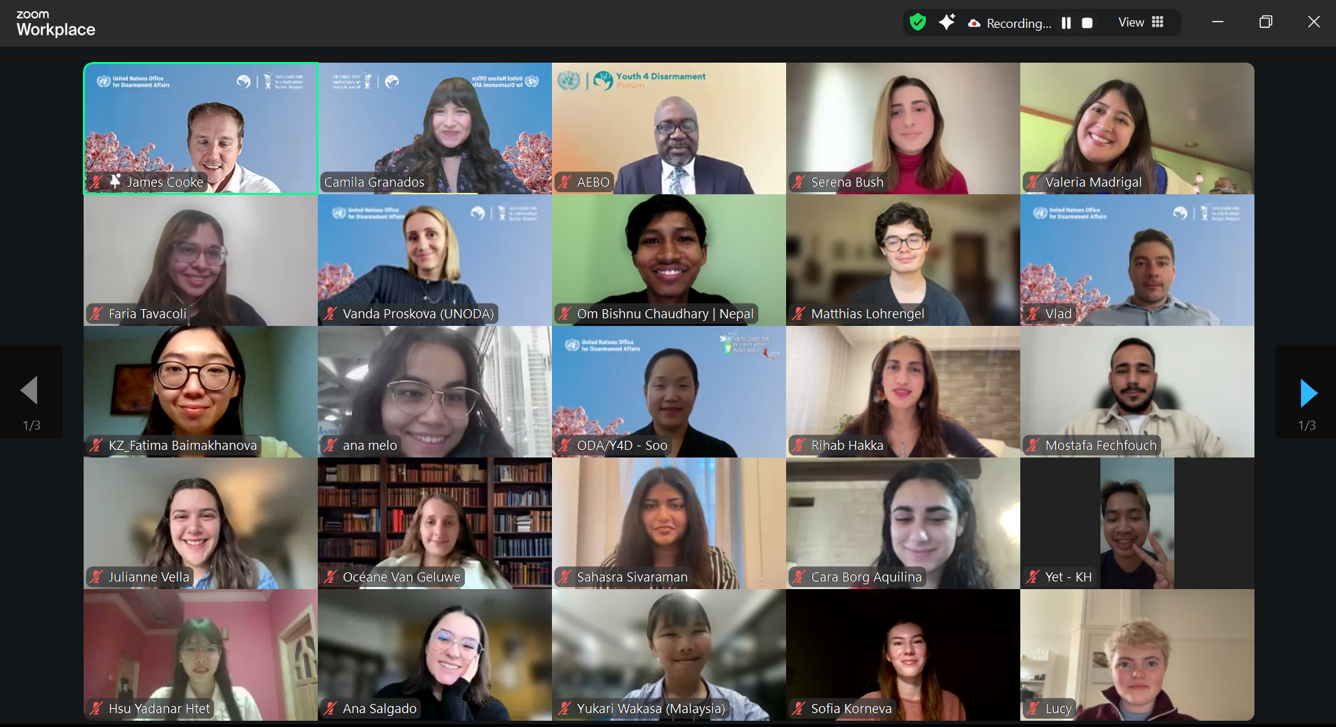Screen dimensions: 1336x727
Task: Select the Yet - KH video tile
Action: (x=1137, y=523)
